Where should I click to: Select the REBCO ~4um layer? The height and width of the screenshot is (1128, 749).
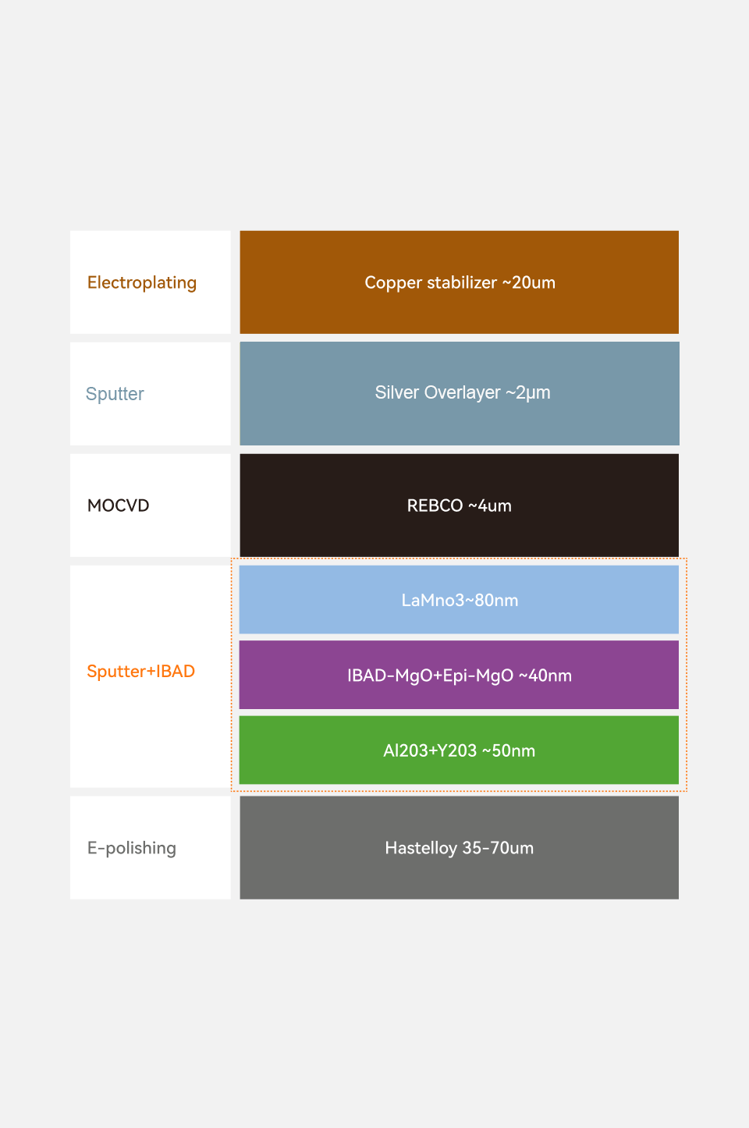pyautogui.click(x=459, y=505)
